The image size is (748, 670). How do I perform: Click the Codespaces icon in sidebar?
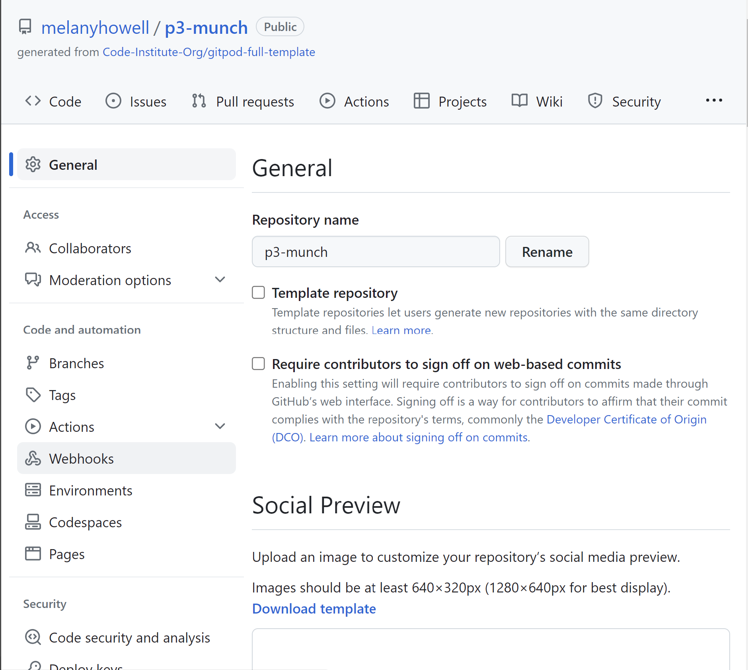click(x=33, y=522)
